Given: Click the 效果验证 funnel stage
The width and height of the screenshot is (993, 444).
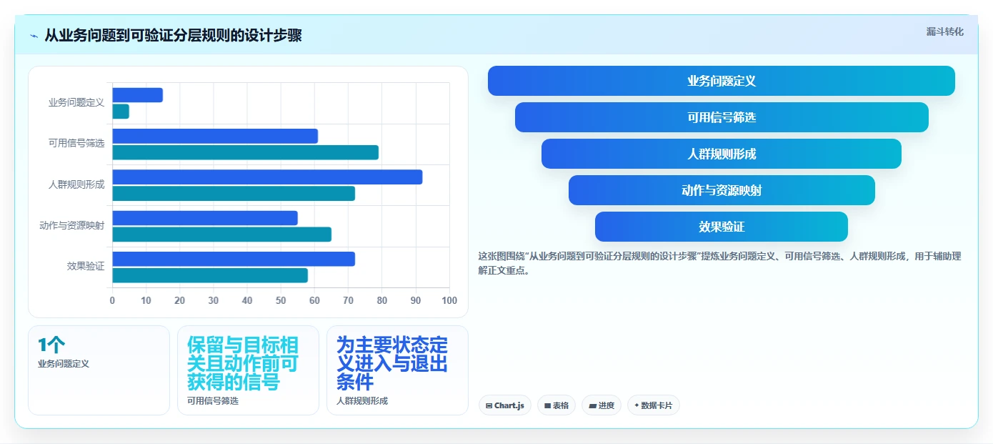Looking at the screenshot, I should (722, 227).
